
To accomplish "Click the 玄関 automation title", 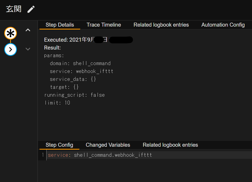I will click(14, 9).
